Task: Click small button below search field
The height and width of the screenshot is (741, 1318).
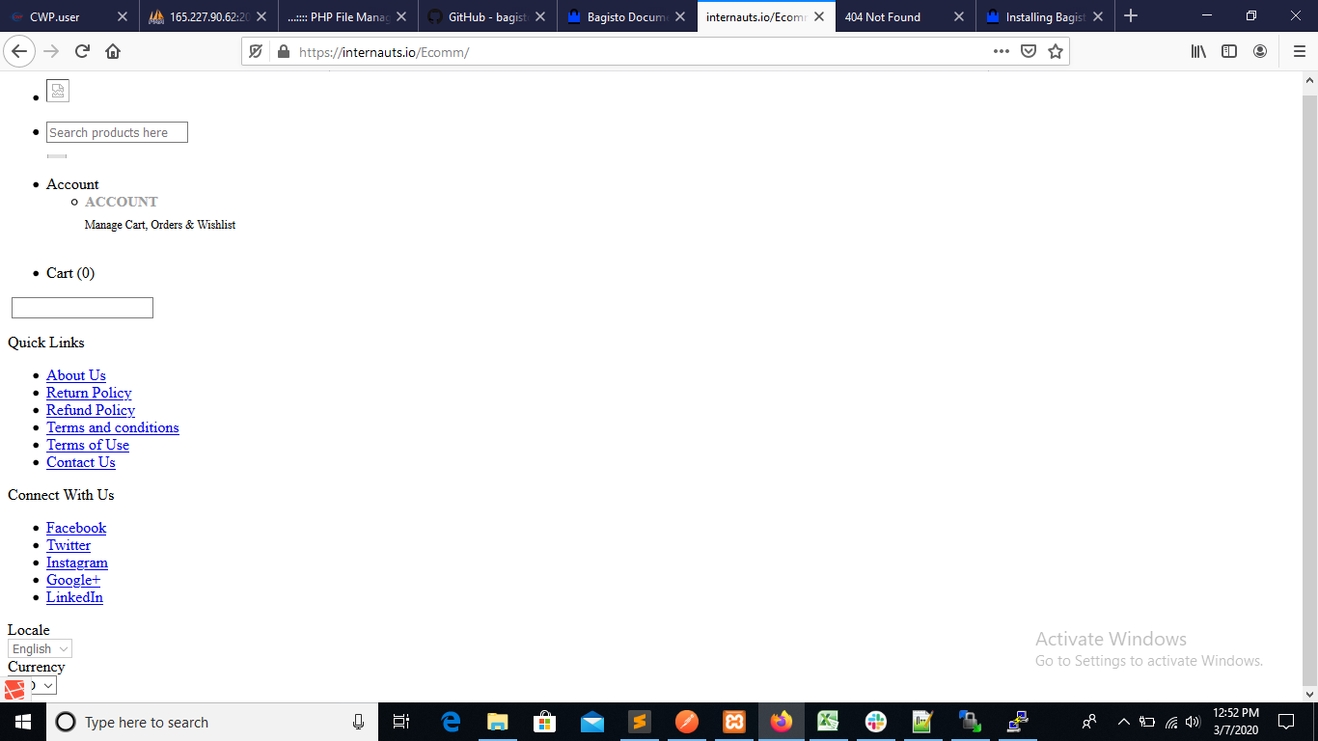Action: [57, 155]
